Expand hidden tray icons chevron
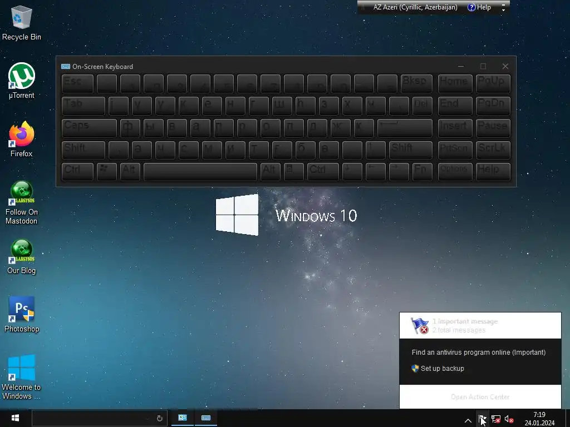Viewport: 570px width, 427px height. tap(468, 420)
